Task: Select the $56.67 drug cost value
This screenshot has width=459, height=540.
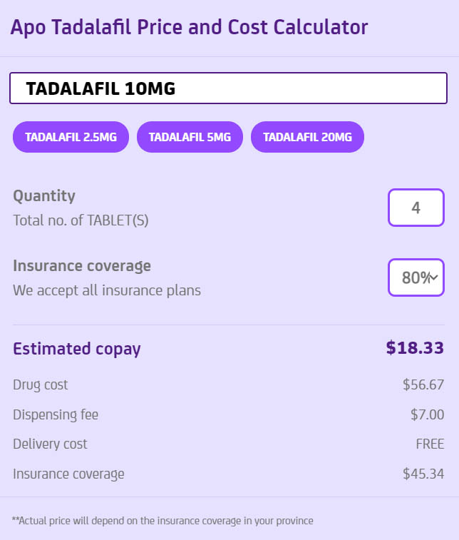Action: pyautogui.click(x=423, y=385)
